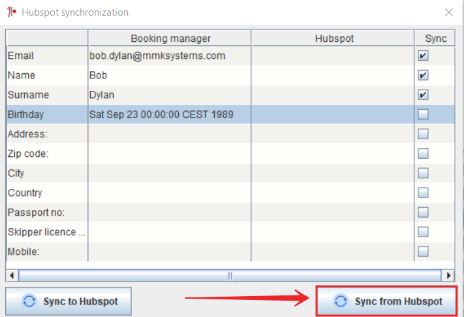Viewport: 464px width, 317px height.
Task: Close the Hubspot synchronization dialog
Action: 449,12
